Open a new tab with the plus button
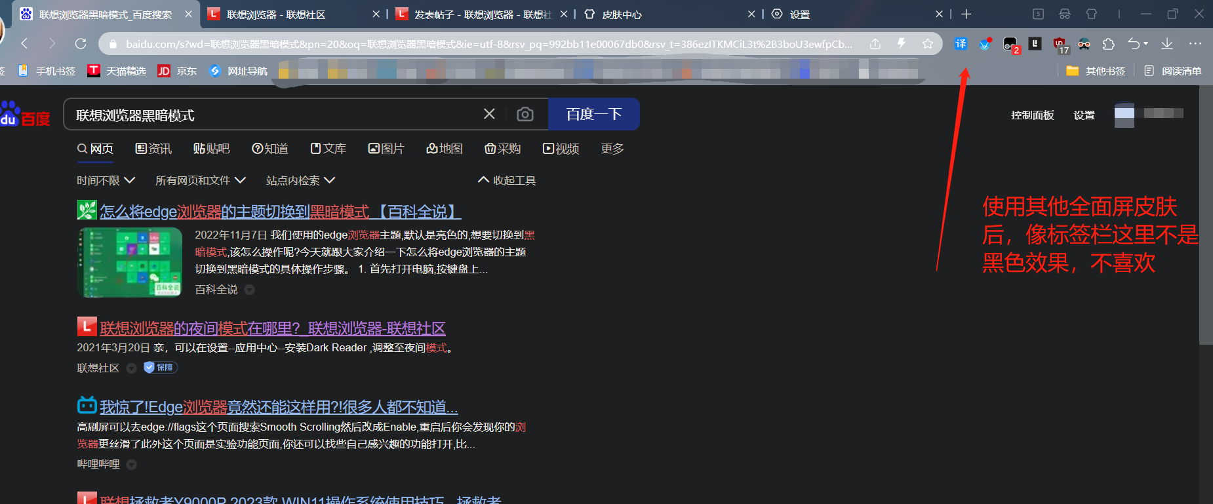 click(966, 14)
